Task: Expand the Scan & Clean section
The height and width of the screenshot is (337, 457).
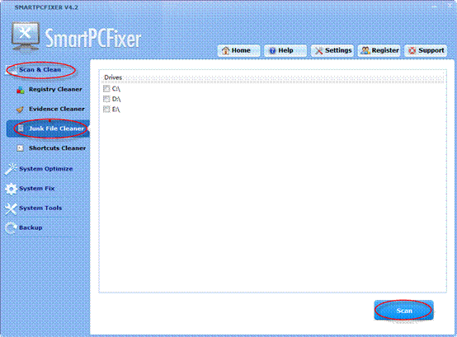Action: tap(40, 70)
